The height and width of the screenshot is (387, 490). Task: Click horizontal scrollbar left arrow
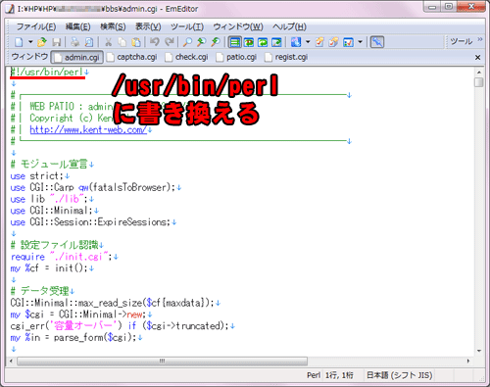pyautogui.click(x=11, y=362)
